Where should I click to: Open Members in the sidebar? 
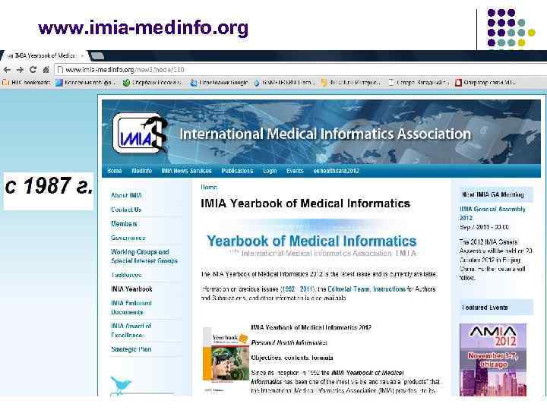(124, 224)
